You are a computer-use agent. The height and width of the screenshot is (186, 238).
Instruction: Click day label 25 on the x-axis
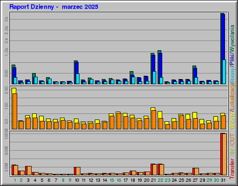tap(181, 180)
